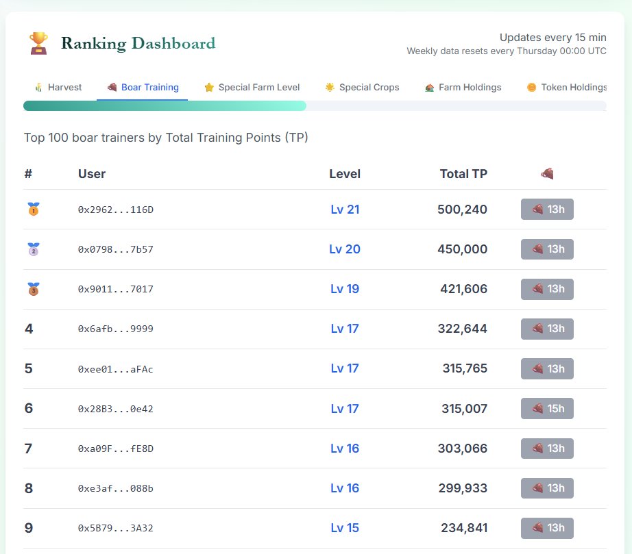Screen dimensions: 632x554
Task: Click the 13h button for 0xa09F...fE8D
Action: 547,449
